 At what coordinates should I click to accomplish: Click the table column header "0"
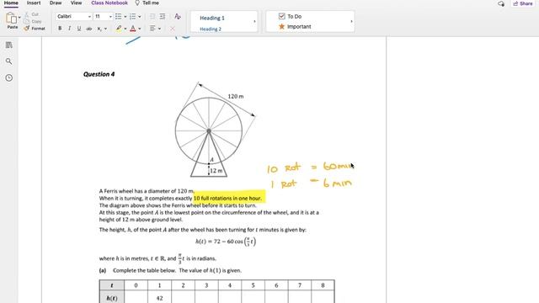pos(136,285)
